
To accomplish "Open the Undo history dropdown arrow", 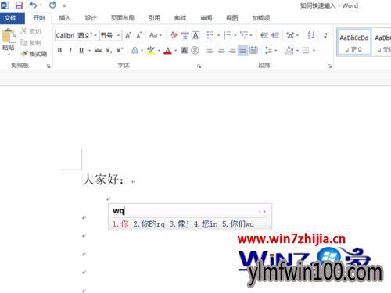I will [41, 5].
